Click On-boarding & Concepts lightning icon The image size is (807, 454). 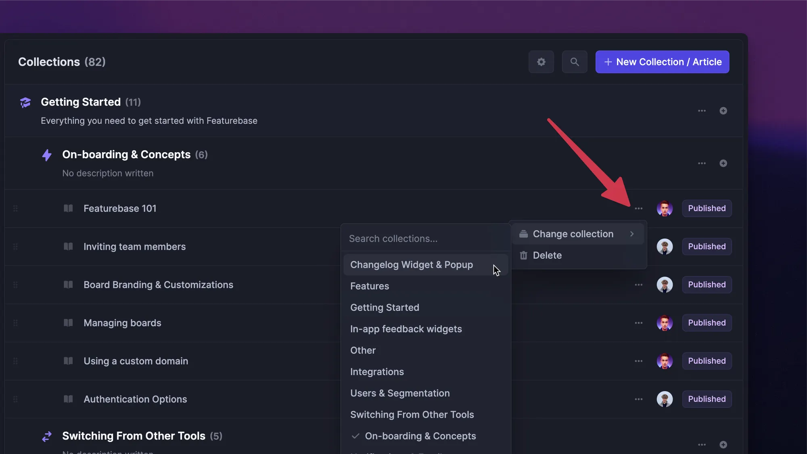[47, 155]
